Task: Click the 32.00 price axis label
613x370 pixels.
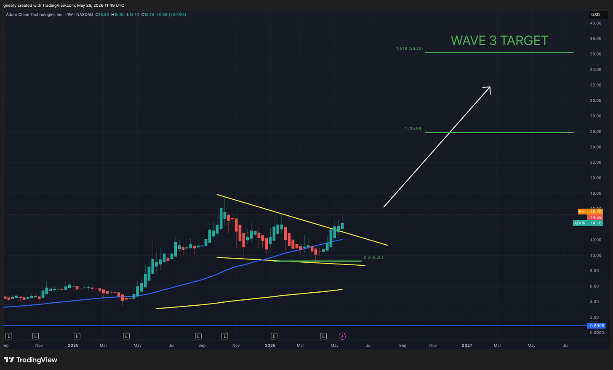Action: click(x=595, y=85)
